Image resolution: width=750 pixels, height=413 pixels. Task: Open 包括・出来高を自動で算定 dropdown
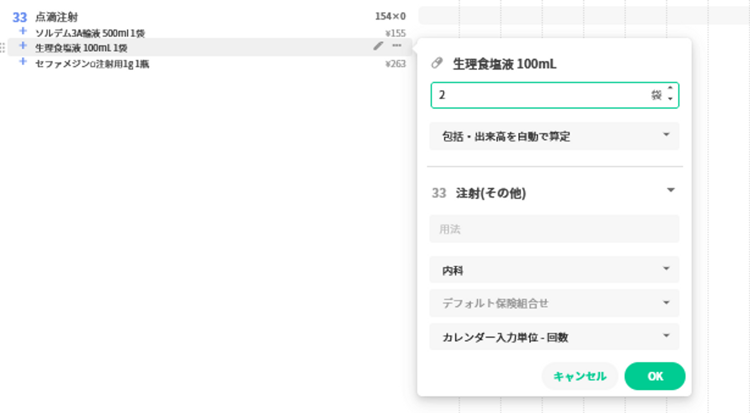pyautogui.click(x=554, y=136)
